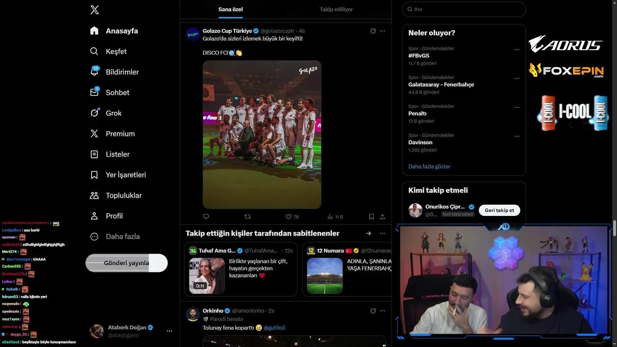Open more options on Orkinho post
Image resolution: width=617 pixels, height=347 pixels.
click(382, 311)
